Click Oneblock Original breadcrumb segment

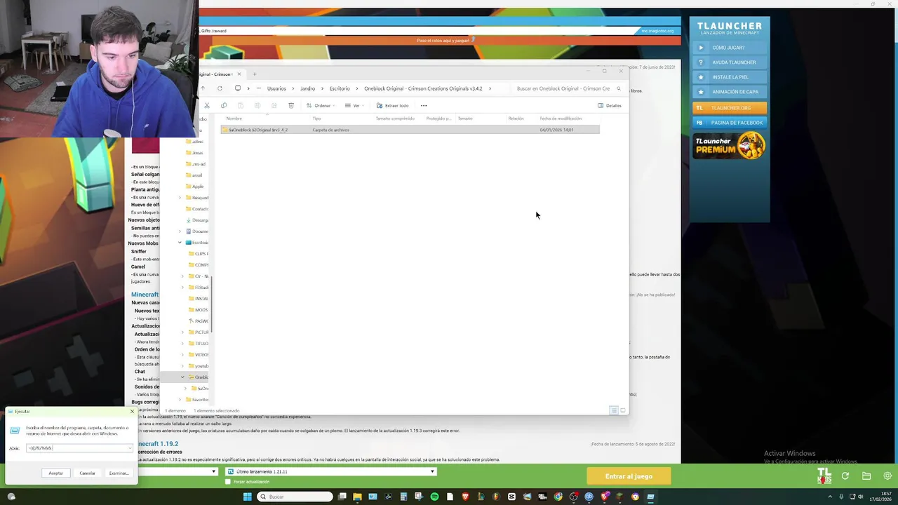(423, 88)
